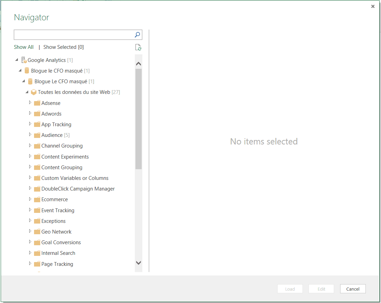Click the Blogue le CFO masqué database icon
The image size is (381, 303).
[27, 71]
